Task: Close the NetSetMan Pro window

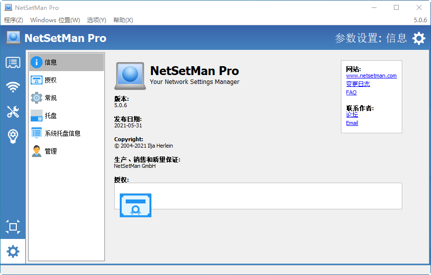Action: [419, 7]
